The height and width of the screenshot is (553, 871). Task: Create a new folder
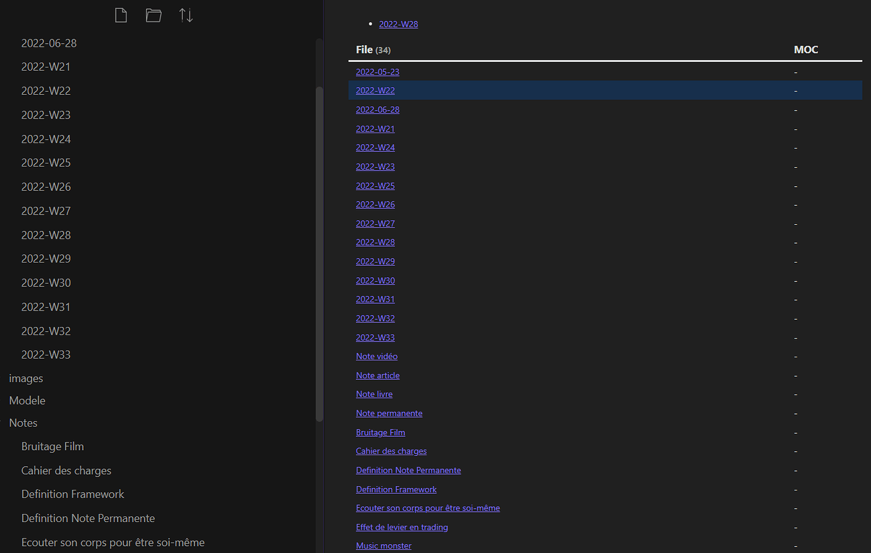tap(153, 15)
